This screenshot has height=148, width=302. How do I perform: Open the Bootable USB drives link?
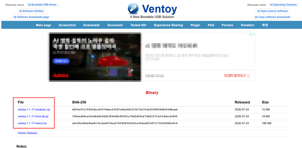pyautogui.click(x=42, y=5)
